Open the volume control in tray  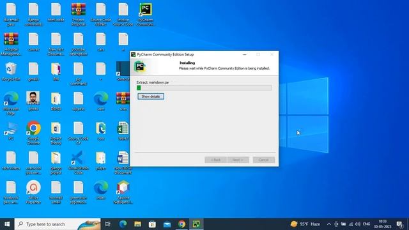click(x=358, y=224)
